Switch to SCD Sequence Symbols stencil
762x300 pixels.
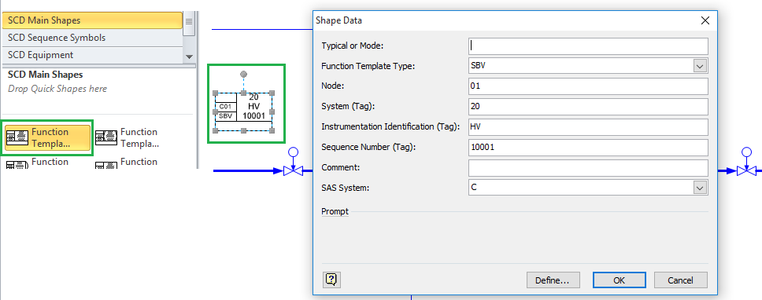(x=92, y=38)
